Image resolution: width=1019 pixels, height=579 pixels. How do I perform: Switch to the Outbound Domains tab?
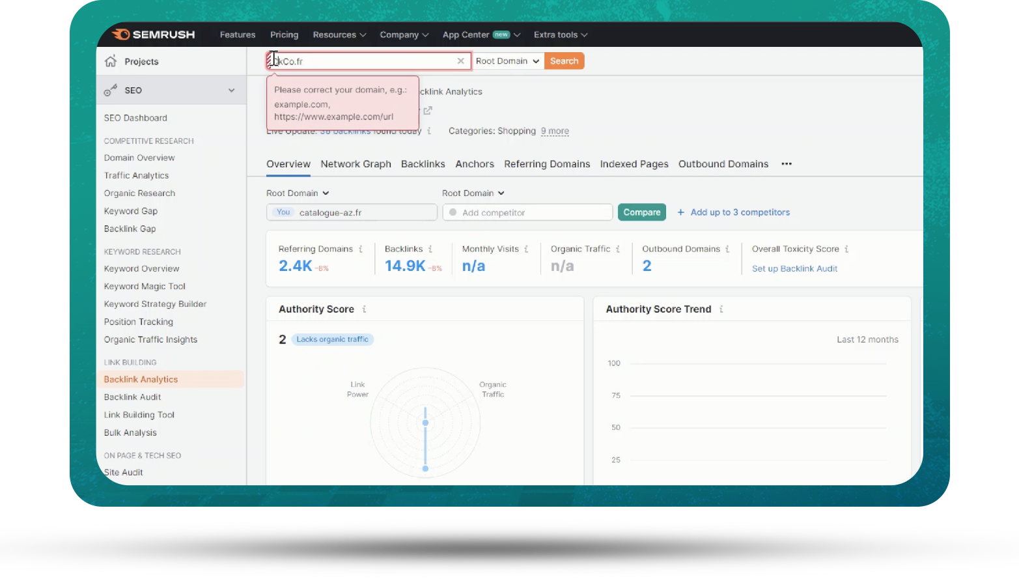(x=723, y=164)
